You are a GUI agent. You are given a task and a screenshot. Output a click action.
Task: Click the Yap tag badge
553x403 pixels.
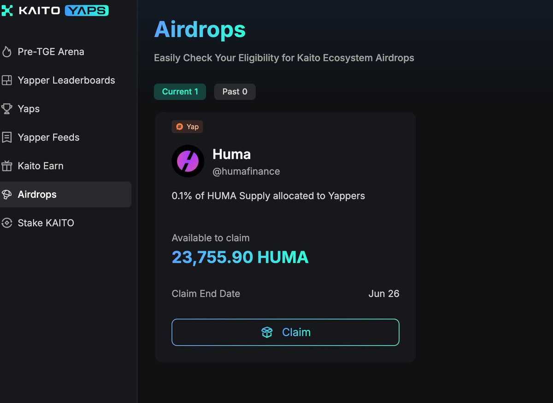[187, 127]
